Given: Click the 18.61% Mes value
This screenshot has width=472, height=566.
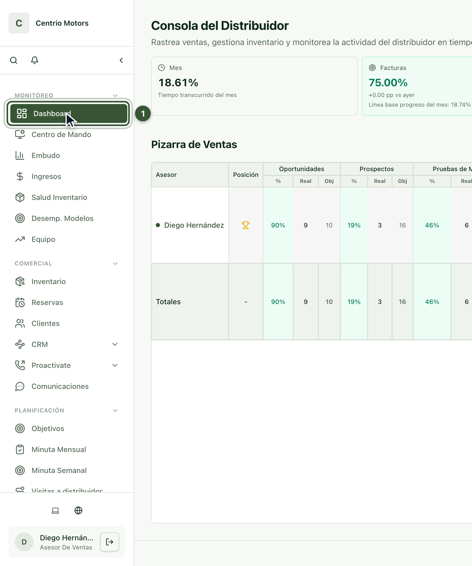Looking at the screenshot, I should (178, 83).
